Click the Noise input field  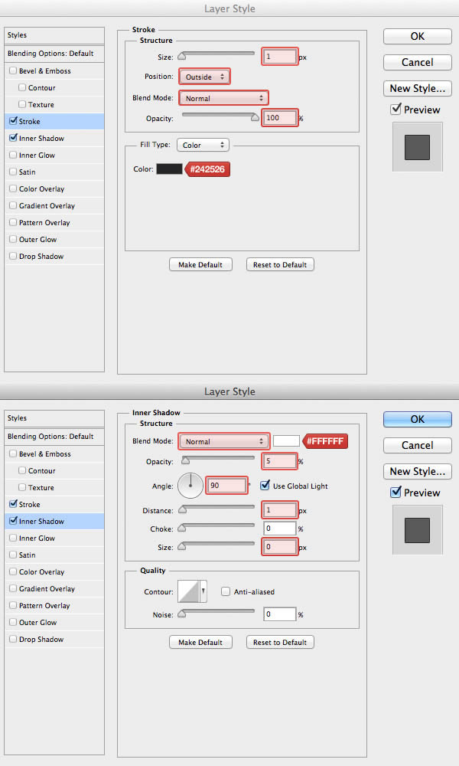279,614
